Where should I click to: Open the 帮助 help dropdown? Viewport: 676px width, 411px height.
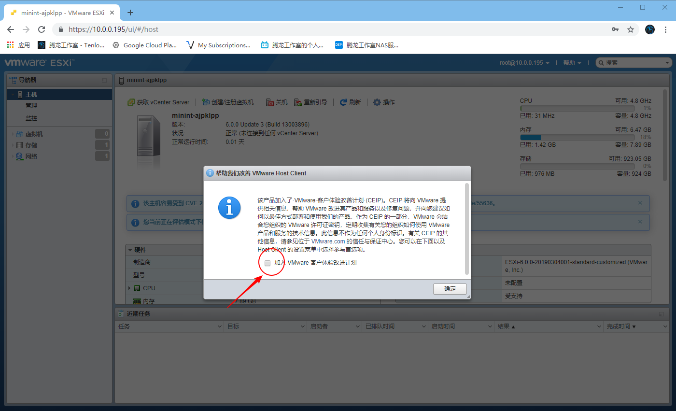[572, 63]
